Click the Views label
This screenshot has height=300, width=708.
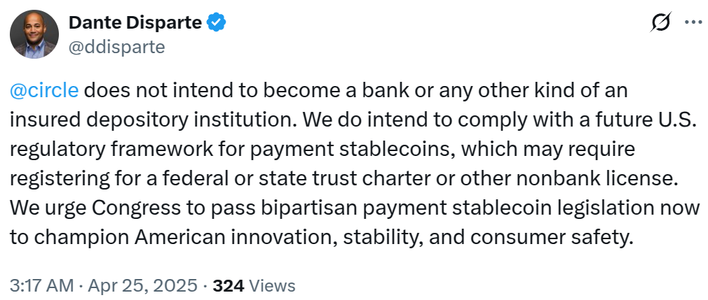point(272,285)
